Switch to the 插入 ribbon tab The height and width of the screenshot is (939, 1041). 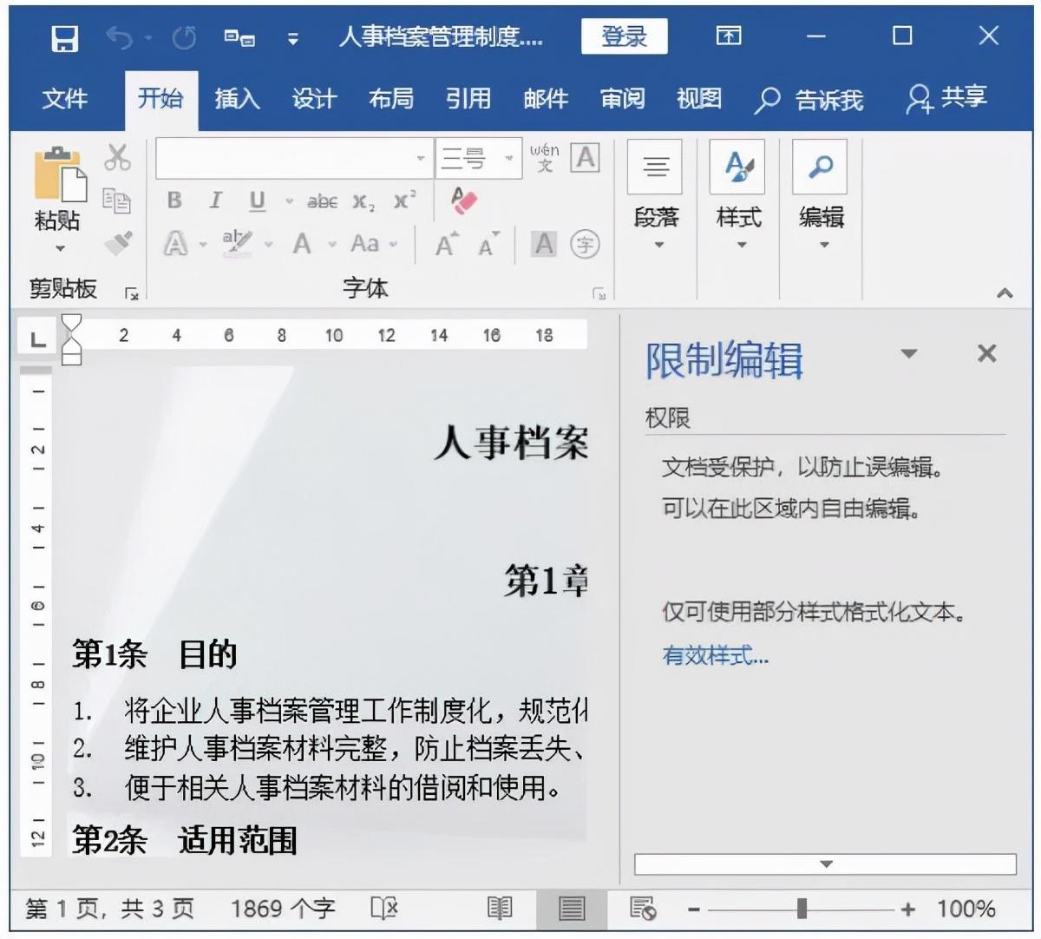237,98
